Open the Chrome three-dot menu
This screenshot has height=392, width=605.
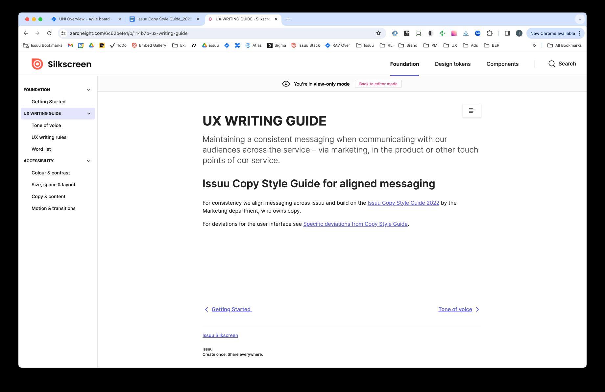tap(579, 33)
